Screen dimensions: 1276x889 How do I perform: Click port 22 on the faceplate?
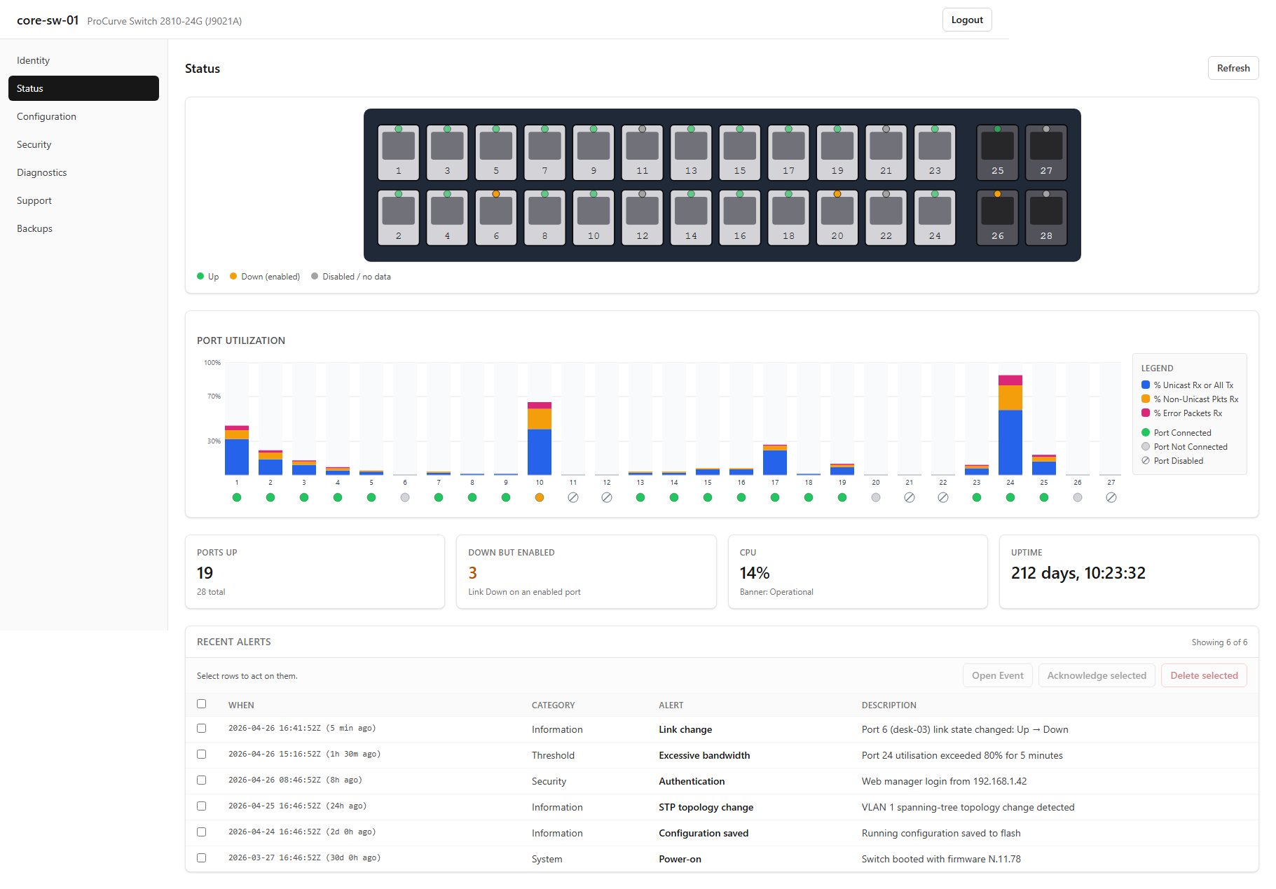pyautogui.click(x=886, y=218)
